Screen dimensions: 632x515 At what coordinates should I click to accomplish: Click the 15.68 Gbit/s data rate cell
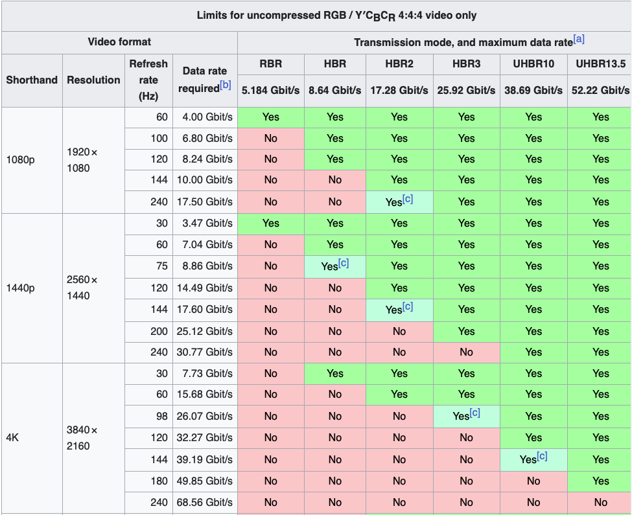click(x=205, y=395)
